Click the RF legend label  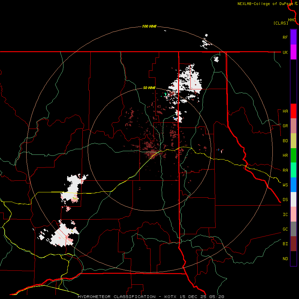coord(285,37)
